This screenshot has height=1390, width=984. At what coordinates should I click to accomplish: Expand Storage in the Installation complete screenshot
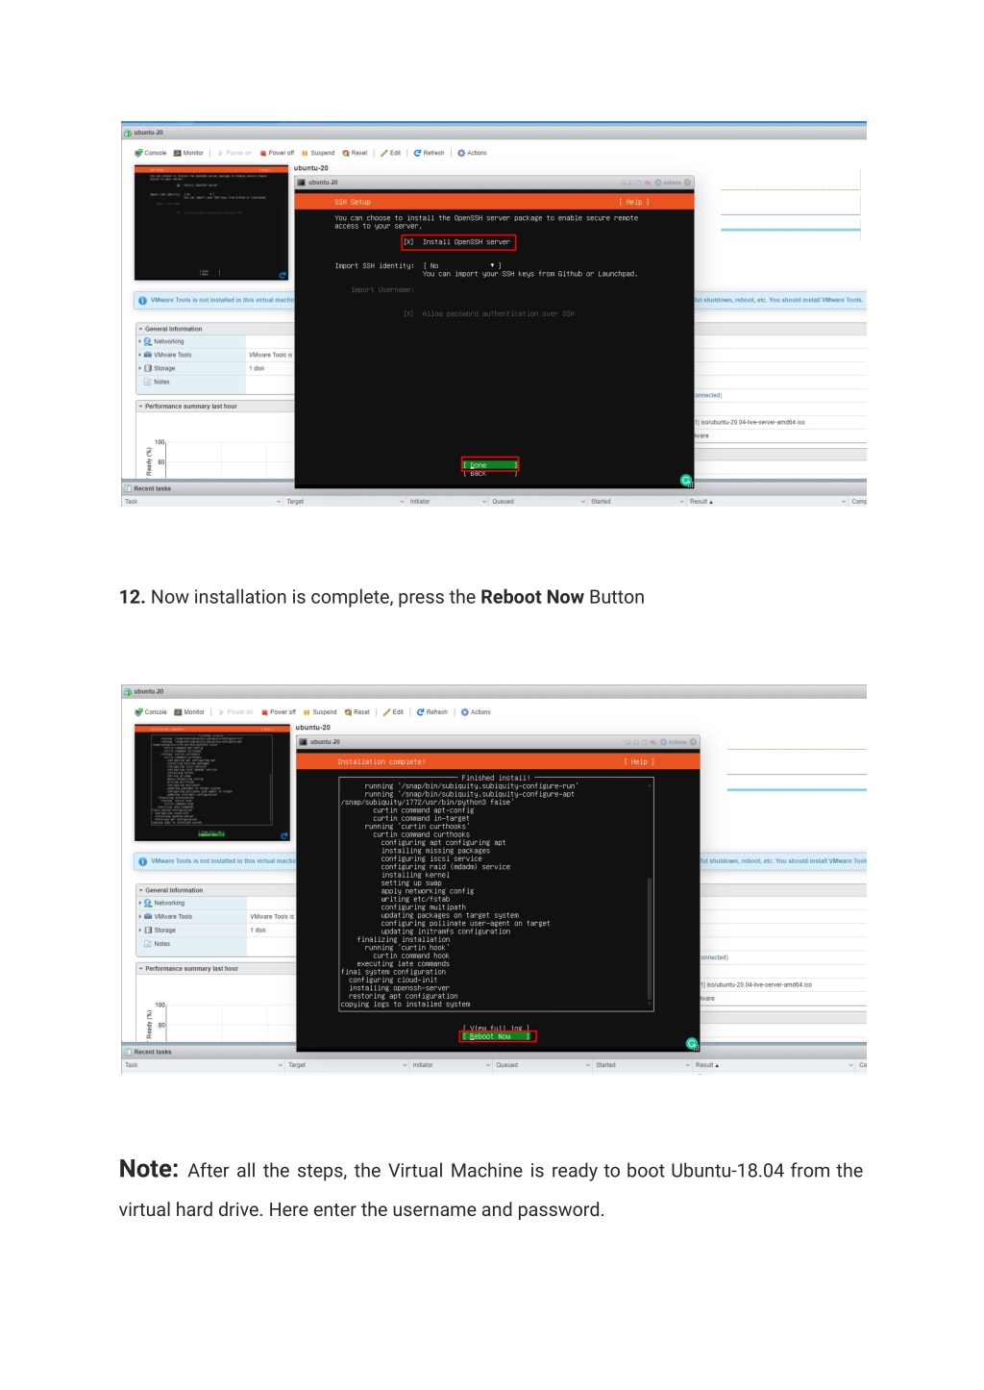point(140,930)
